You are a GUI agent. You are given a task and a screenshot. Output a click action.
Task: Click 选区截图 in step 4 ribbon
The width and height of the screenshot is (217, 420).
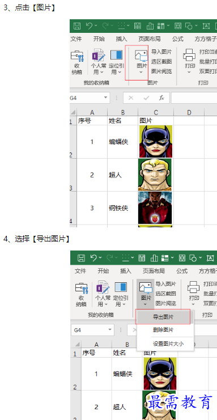click(x=165, y=294)
